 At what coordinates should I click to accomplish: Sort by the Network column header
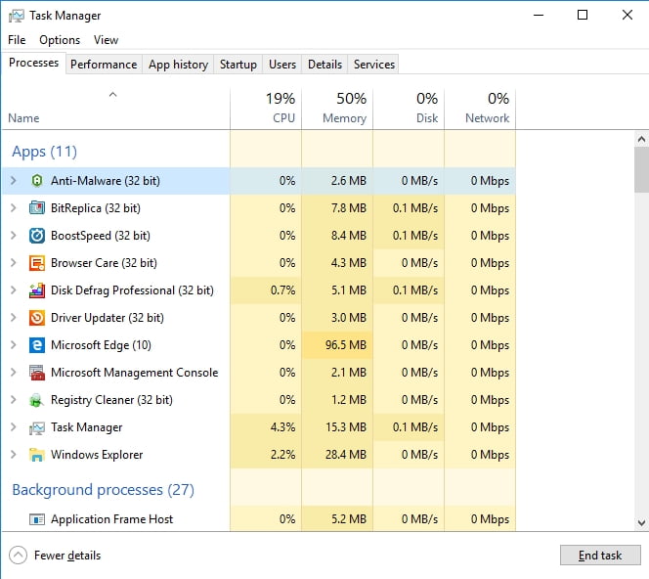(x=480, y=109)
